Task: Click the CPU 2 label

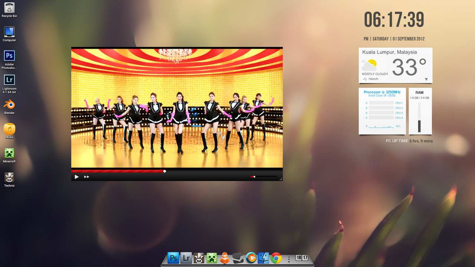Action: point(399,108)
